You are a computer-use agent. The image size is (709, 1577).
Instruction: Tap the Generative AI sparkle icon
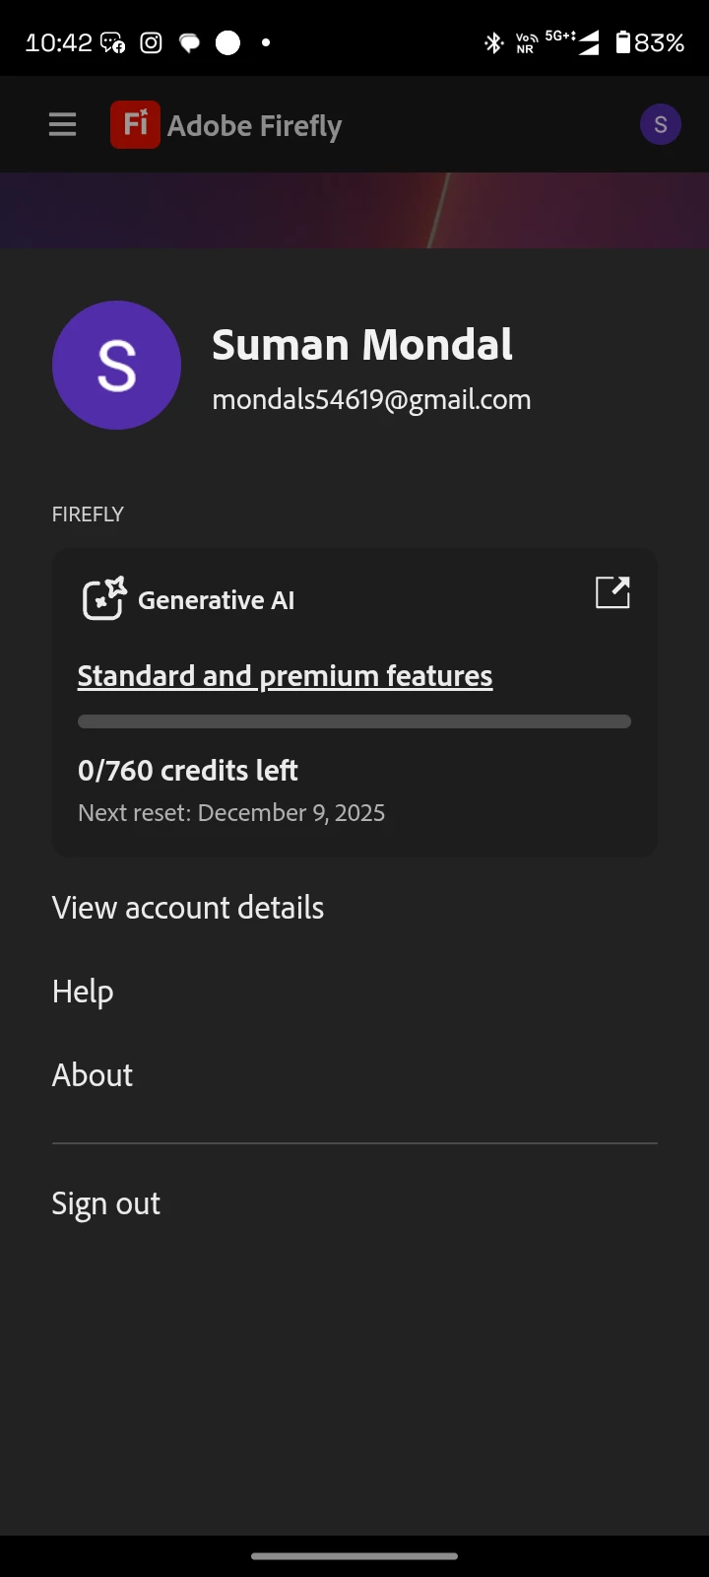pos(104,598)
